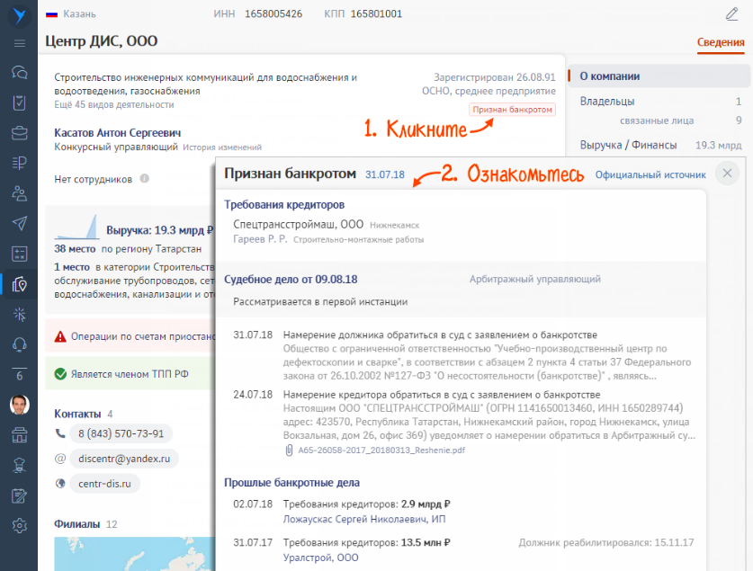
Task: Click the branches map thumbnail
Action: tap(134, 554)
